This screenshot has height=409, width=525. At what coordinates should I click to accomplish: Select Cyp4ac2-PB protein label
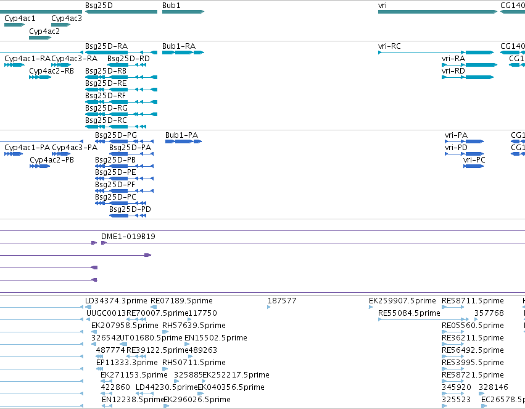tap(52, 160)
